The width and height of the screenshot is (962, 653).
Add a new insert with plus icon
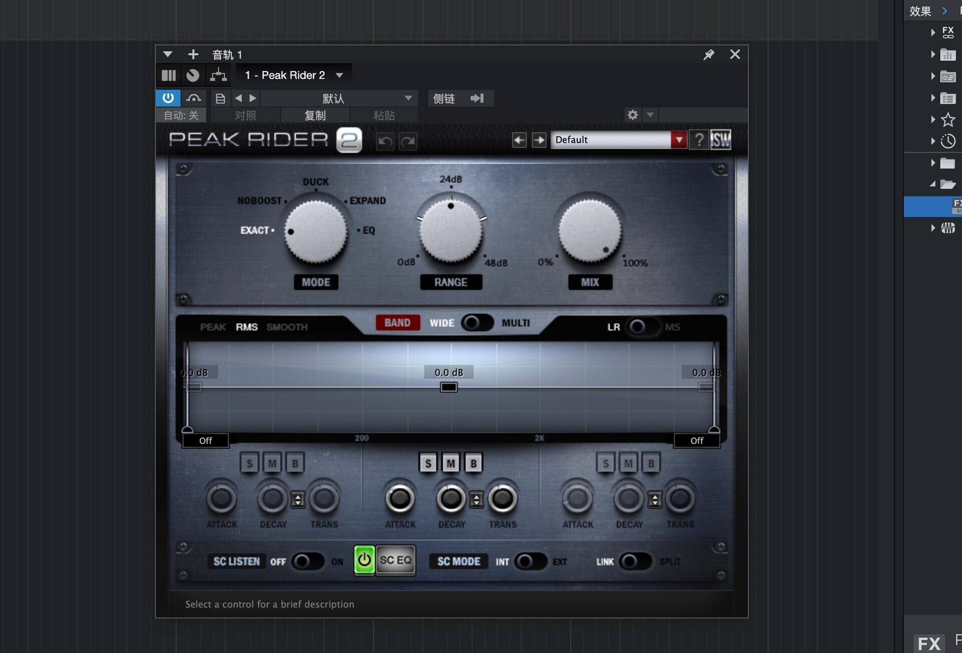pyautogui.click(x=193, y=54)
